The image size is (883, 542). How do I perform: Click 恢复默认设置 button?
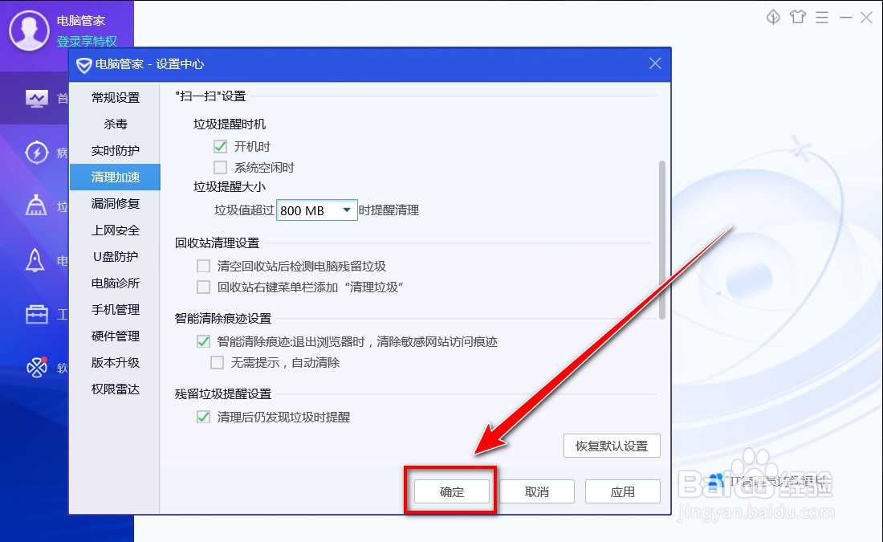point(612,446)
